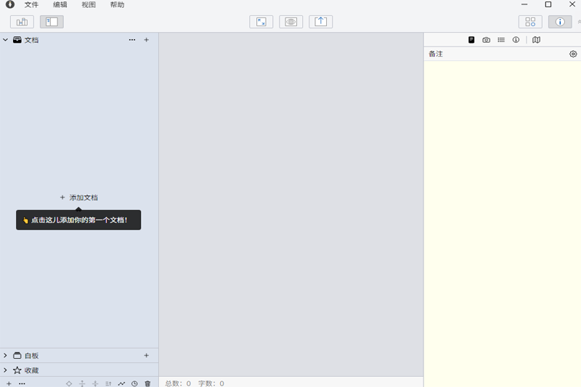
Task: Click the export/share upload icon
Action: 320,22
